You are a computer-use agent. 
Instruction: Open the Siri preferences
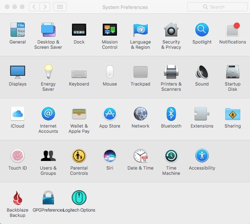tap(110, 156)
